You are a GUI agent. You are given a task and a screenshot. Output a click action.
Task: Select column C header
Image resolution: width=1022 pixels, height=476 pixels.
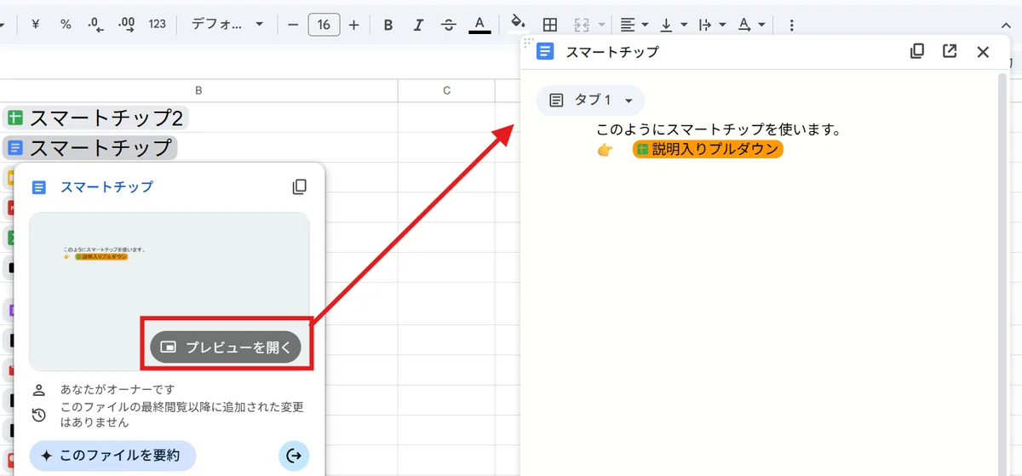(446, 90)
